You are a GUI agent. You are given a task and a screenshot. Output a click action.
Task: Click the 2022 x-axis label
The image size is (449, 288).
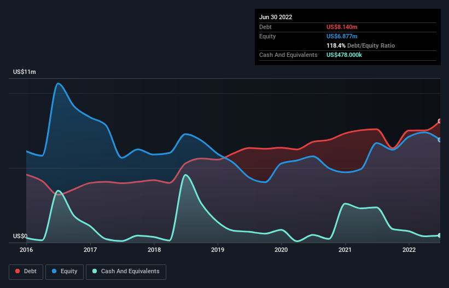409,250
